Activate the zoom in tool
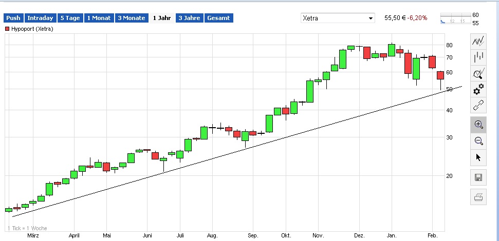The width and height of the screenshot is (499, 241). pyautogui.click(x=478, y=125)
